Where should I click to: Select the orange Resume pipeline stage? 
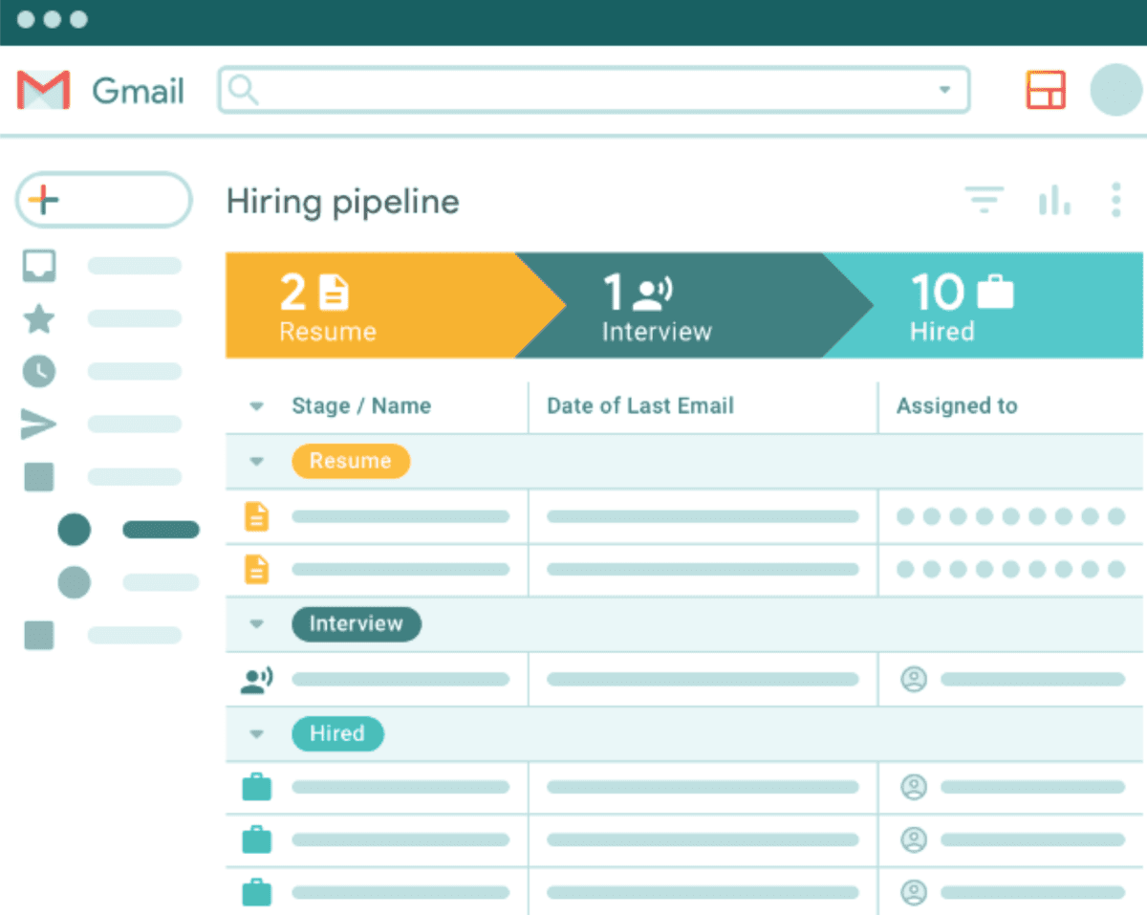click(373, 305)
